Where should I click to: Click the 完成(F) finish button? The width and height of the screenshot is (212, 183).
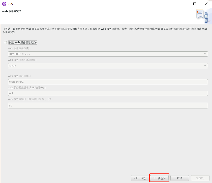[200, 178]
